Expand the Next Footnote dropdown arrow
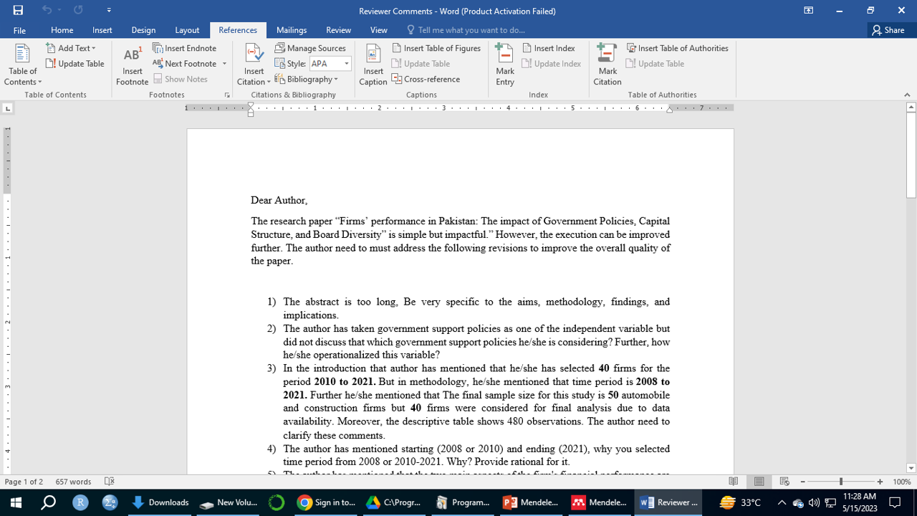Screen dimensions: 917x516 coord(224,64)
